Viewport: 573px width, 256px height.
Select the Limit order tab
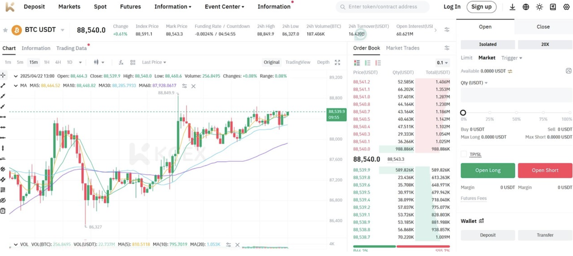tap(466, 58)
